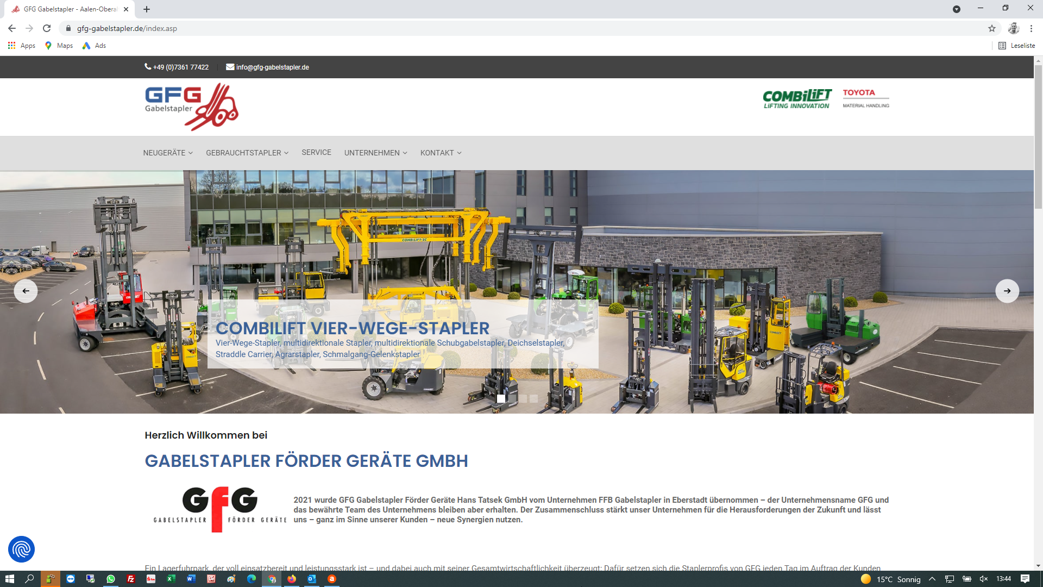Open TeamViewer from the taskbar

pyautogui.click(x=70, y=579)
